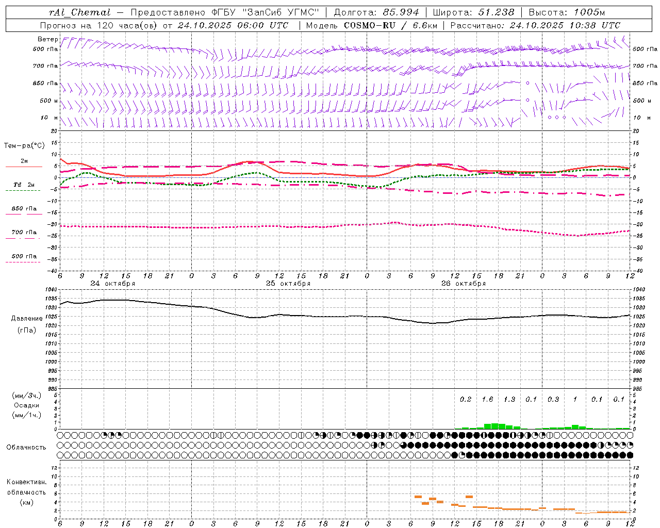The image size is (660, 528).
Task: Click the text Рассчитано: 24.10.2025 10:38 UTC
Action: (x=535, y=25)
